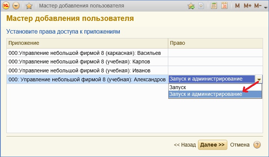Click the yellow favorites star icon
269x157 pixels.
tap(29, 6)
